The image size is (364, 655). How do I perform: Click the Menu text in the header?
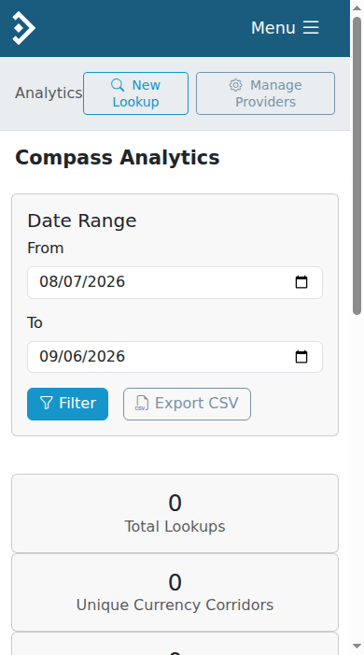click(x=273, y=28)
